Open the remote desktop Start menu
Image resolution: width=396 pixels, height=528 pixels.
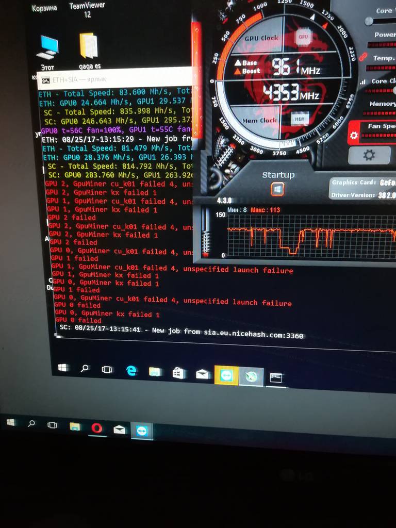(x=63, y=367)
